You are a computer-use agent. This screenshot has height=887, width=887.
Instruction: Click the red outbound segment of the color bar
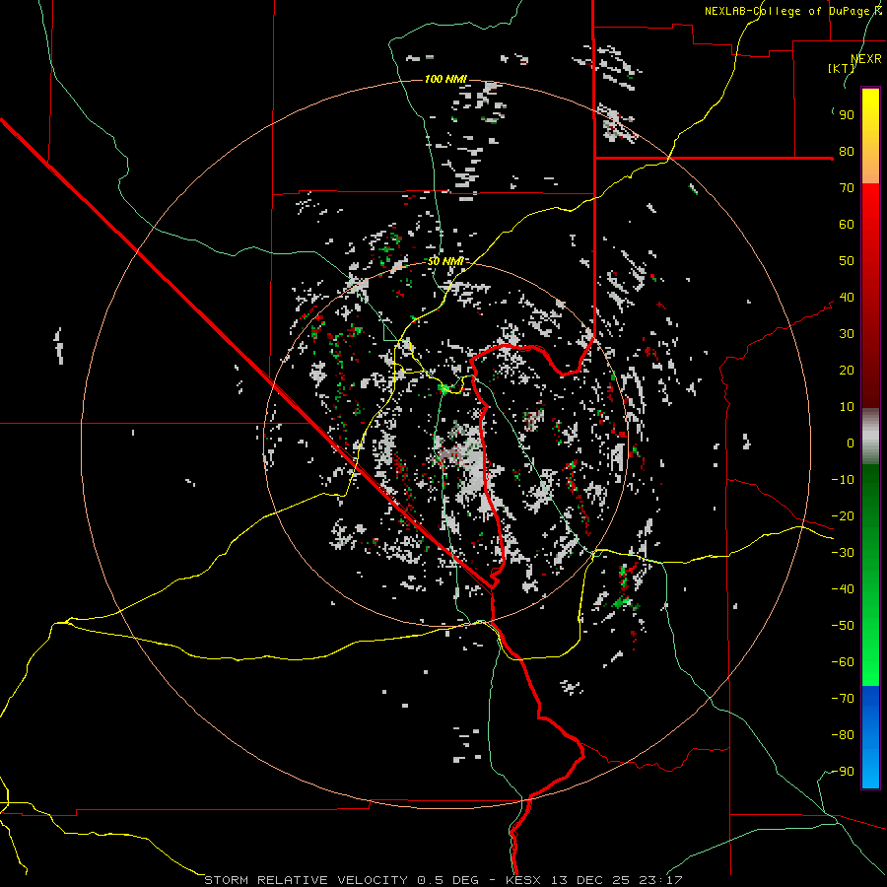(x=870, y=296)
